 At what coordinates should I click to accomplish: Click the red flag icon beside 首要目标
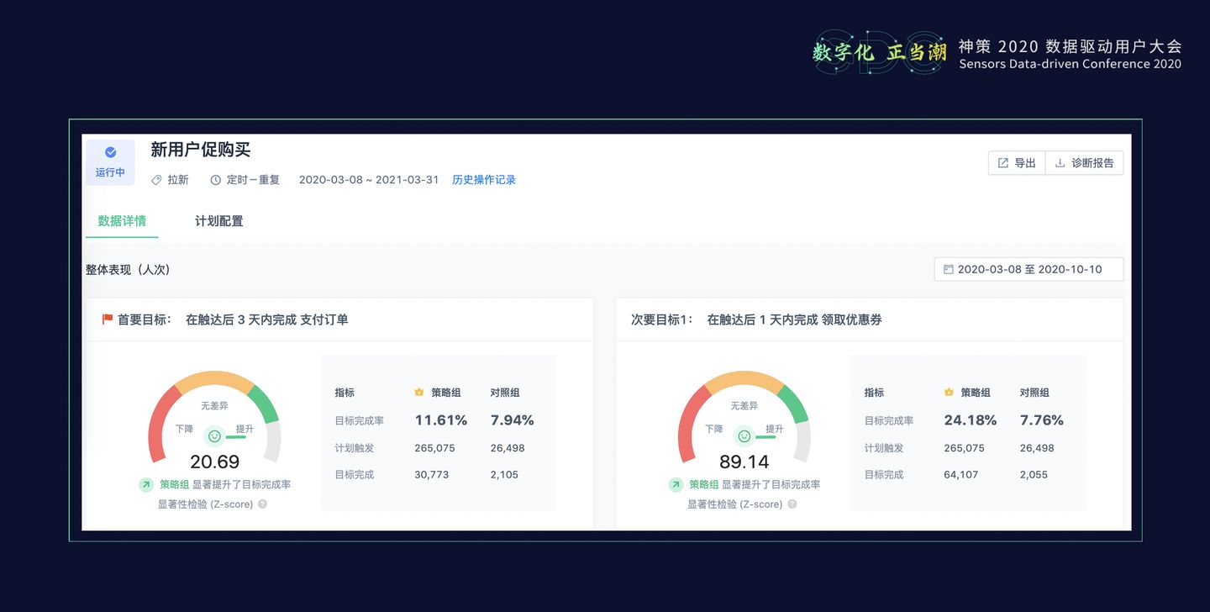pos(108,319)
